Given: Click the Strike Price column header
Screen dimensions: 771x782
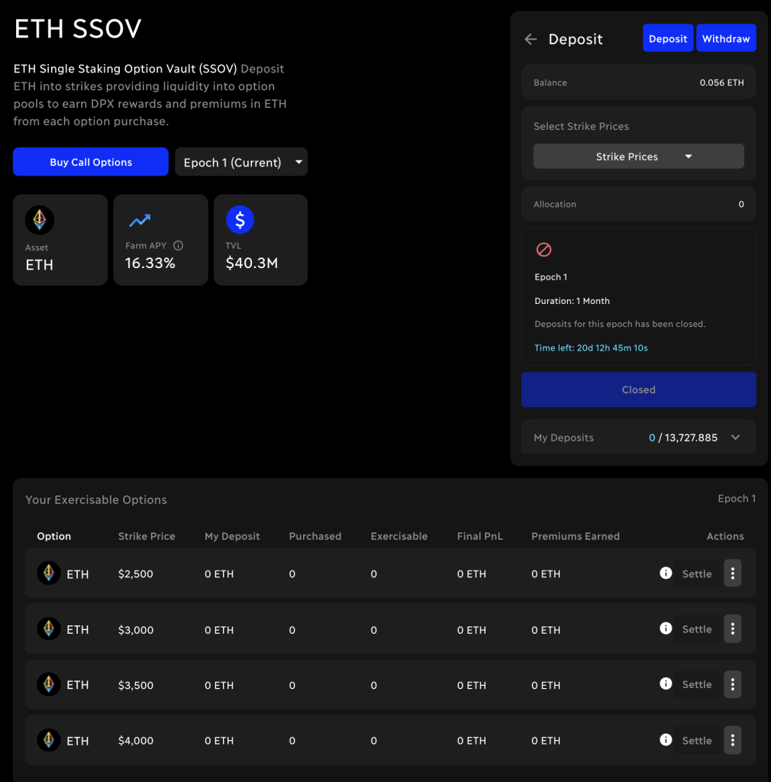Looking at the screenshot, I should pos(147,536).
